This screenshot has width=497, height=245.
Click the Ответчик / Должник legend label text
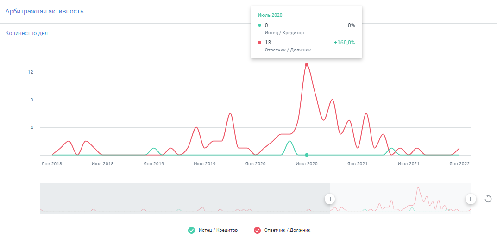tap(287, 230)
